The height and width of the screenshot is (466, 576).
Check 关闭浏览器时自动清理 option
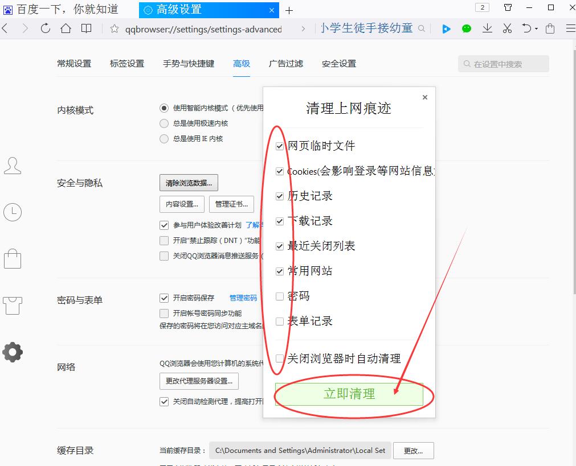[x=280, y=358]
